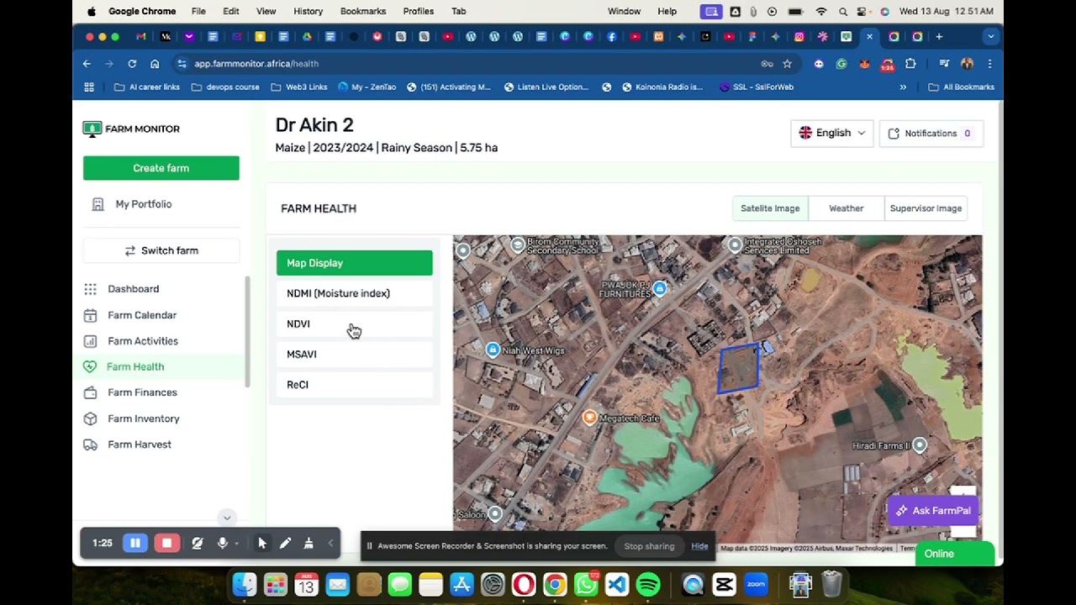The image size is (1076, 605).
Task: Open the Apps grid in bookmarks bar
Action: 89,87
